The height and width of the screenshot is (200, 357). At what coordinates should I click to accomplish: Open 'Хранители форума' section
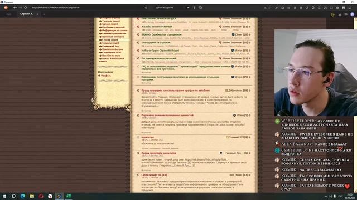point(113,49)
